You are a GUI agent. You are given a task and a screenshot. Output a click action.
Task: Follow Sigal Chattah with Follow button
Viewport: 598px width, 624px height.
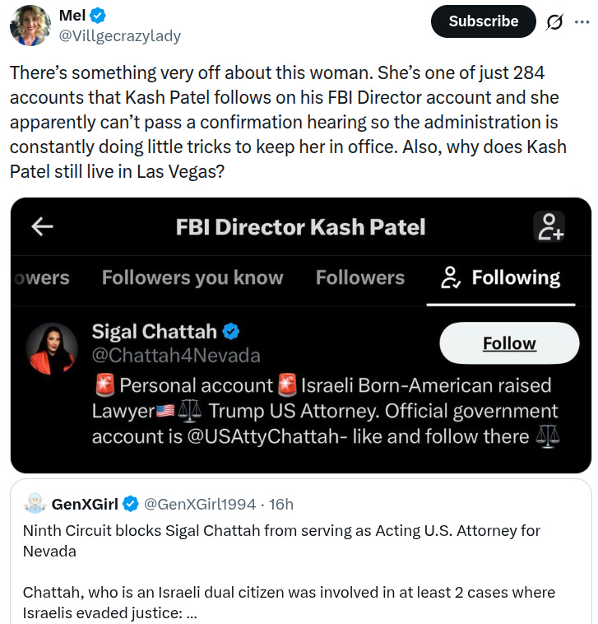tap(509, 343)
